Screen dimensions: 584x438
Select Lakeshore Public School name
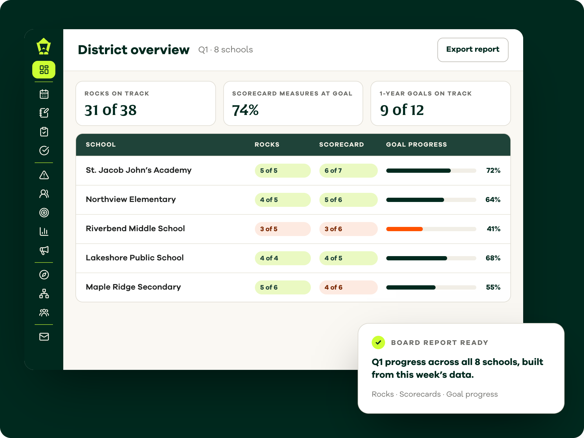tap(135, 258)
